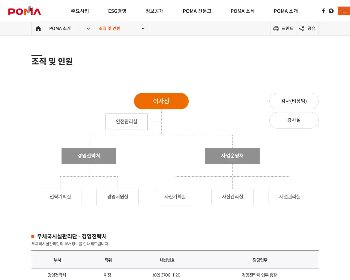
Task: Open the POMA 소개 top menu
Action: pos(286,11)
